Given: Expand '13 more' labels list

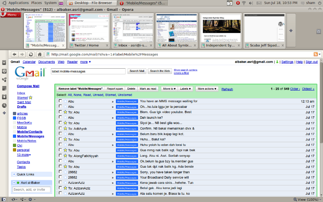Looking at the screenshot, I should pyautogui.click(x=24, y=155).
